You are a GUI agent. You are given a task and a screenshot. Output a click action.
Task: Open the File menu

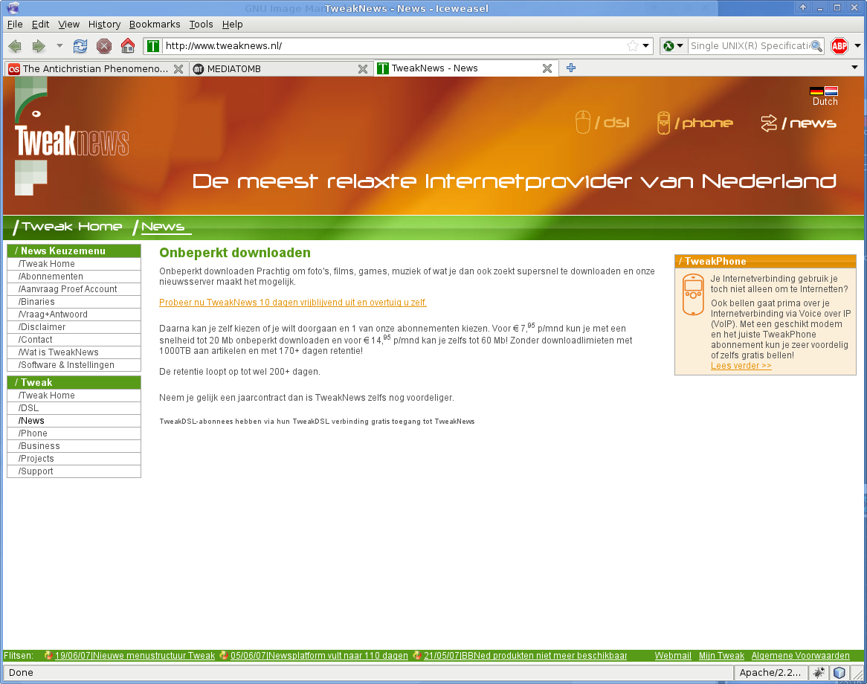[x=15, y=25]
